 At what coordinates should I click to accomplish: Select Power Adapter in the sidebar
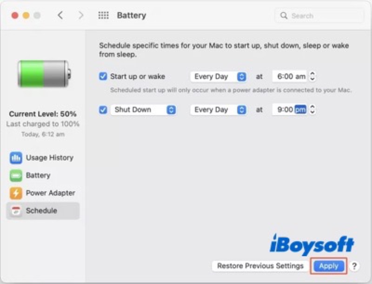point(50,193)
